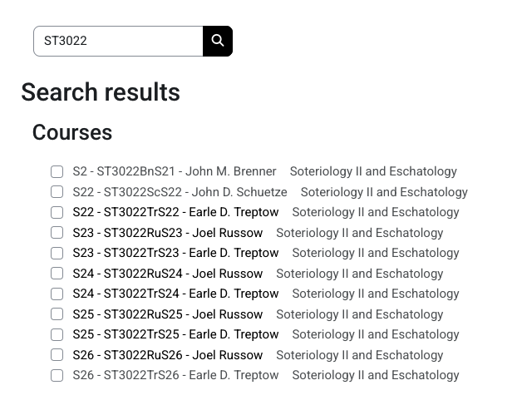Image resolution: width=512 pixels, height=400 pixels.
Task: Check the S25 - ST3022RuS25 Russow checkbox
Action: pos(57,314)
